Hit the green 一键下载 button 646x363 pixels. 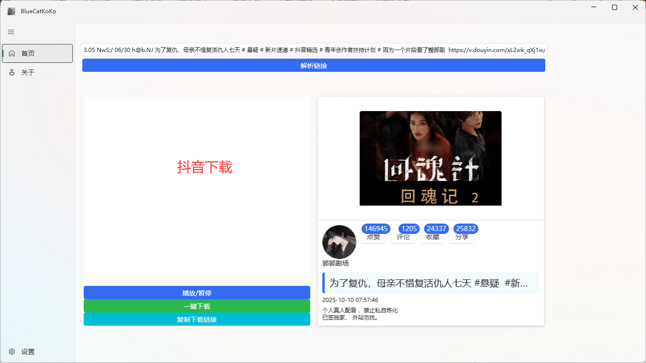pos(197,306)
